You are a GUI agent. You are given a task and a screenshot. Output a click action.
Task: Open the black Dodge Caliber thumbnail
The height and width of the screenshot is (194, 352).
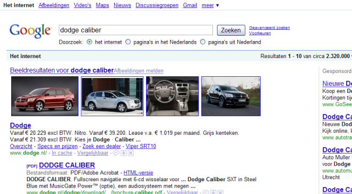[231, 96]
